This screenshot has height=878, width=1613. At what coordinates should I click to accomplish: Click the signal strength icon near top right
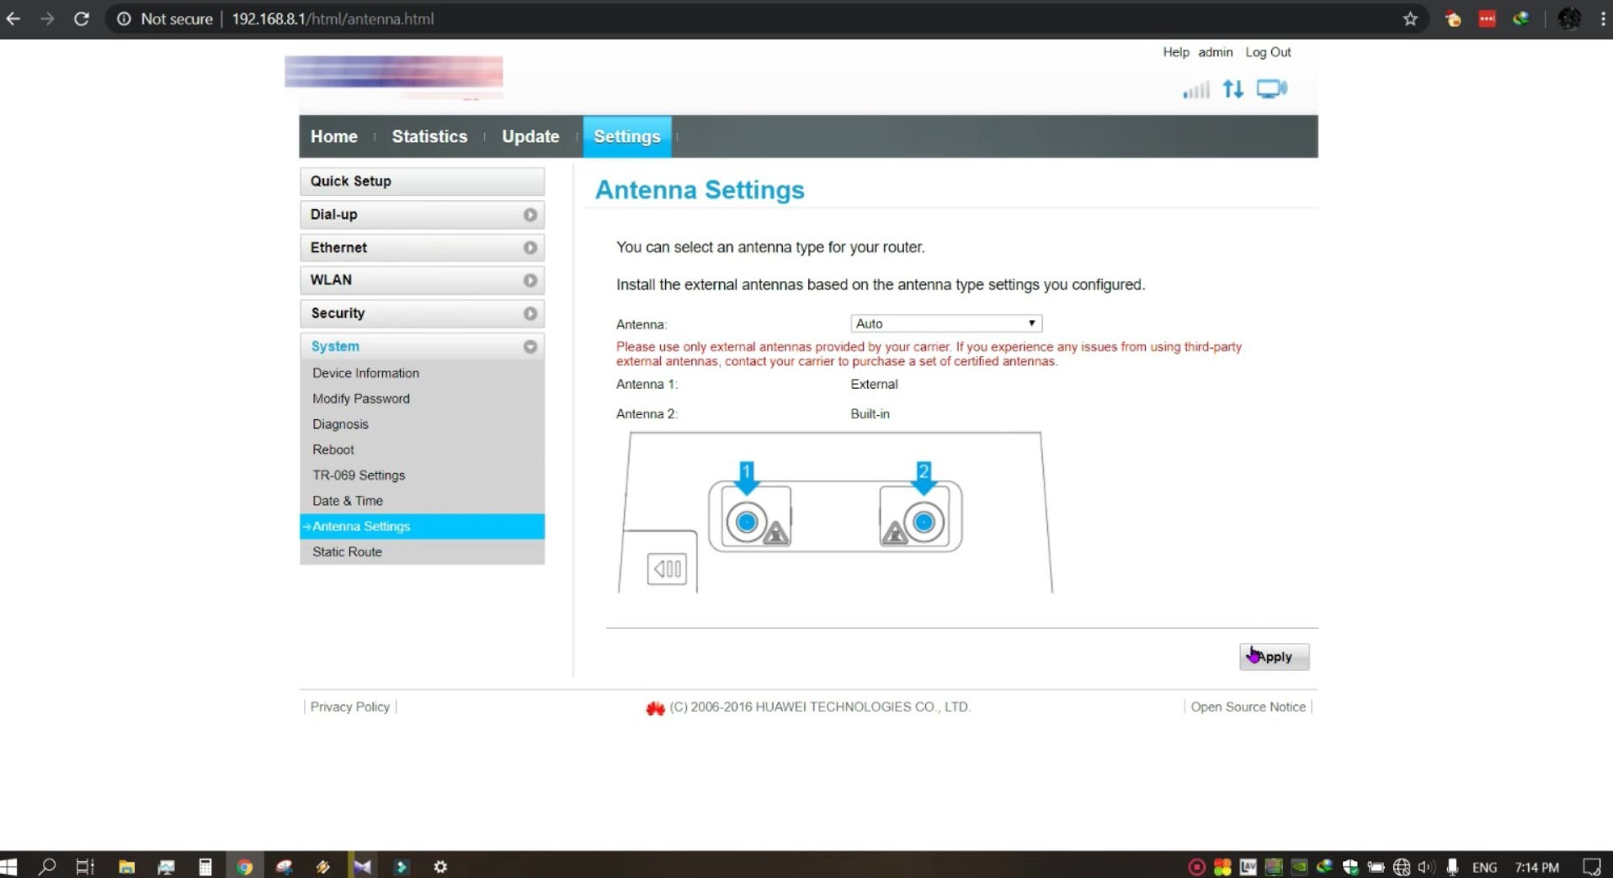(1195, 89)
